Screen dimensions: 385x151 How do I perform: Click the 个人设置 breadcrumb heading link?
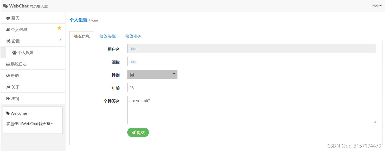click(x=78, y=20)
